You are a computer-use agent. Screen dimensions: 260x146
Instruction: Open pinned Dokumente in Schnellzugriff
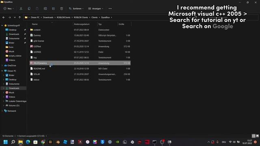14,39
